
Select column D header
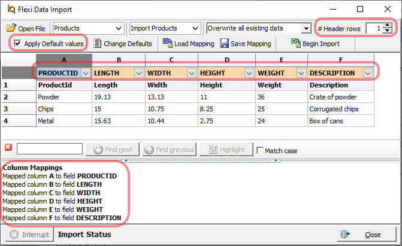[226, 60]
